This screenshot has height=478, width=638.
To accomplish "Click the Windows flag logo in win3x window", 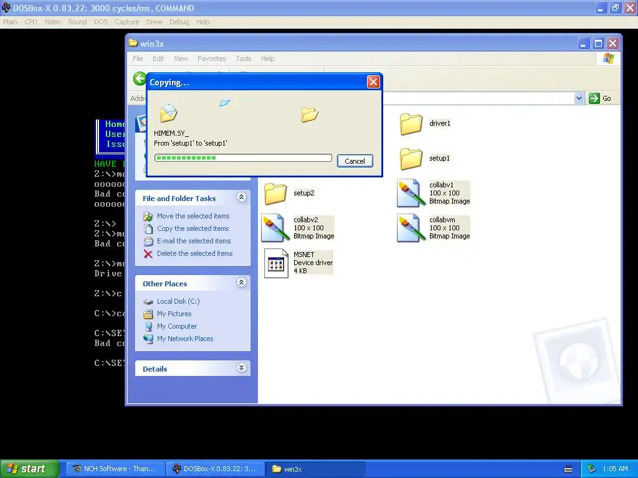I will click(608, 59).
